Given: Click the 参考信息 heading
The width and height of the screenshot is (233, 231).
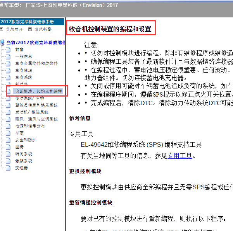Looking at the screenshot, I should 80,118.
